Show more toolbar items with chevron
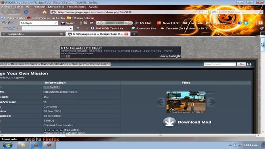The width and height of the screenshot is (265, 149). [x=253, y=23]
